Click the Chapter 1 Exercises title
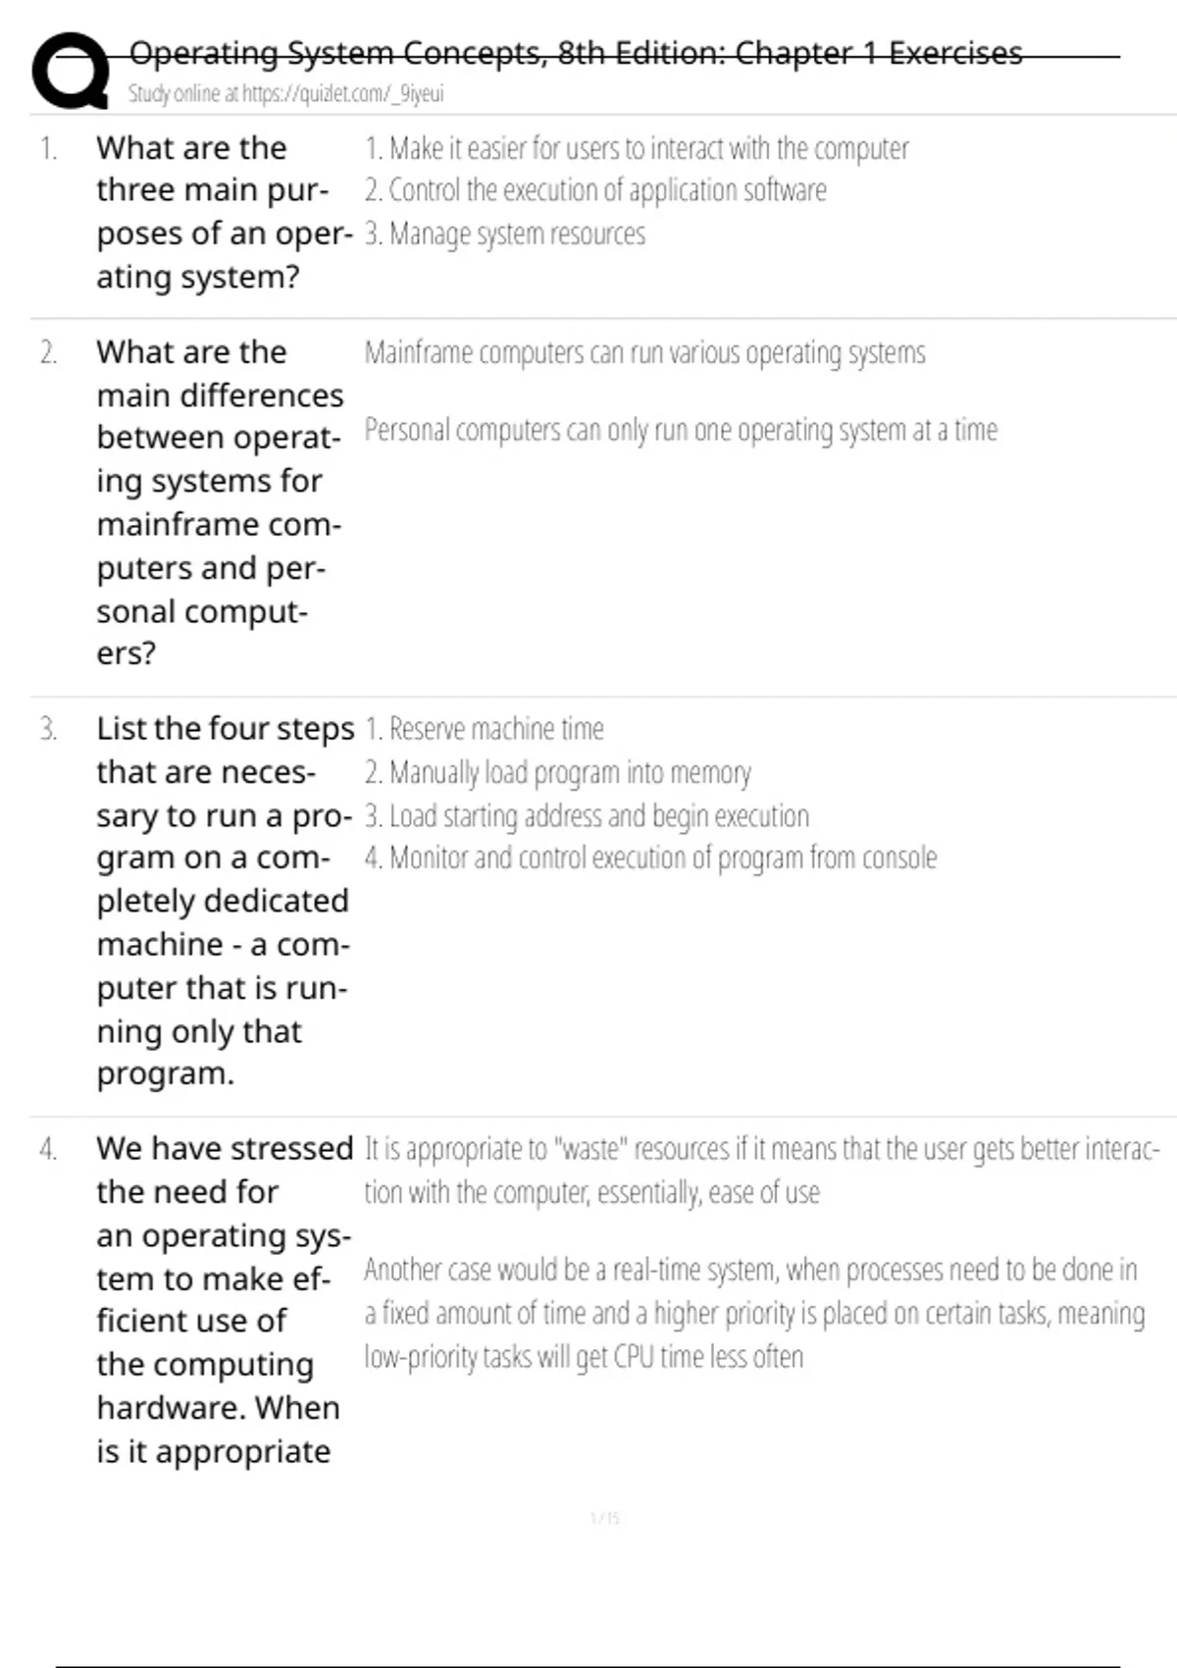Viewport: 1177px width, 1668px height. (575, 53)
